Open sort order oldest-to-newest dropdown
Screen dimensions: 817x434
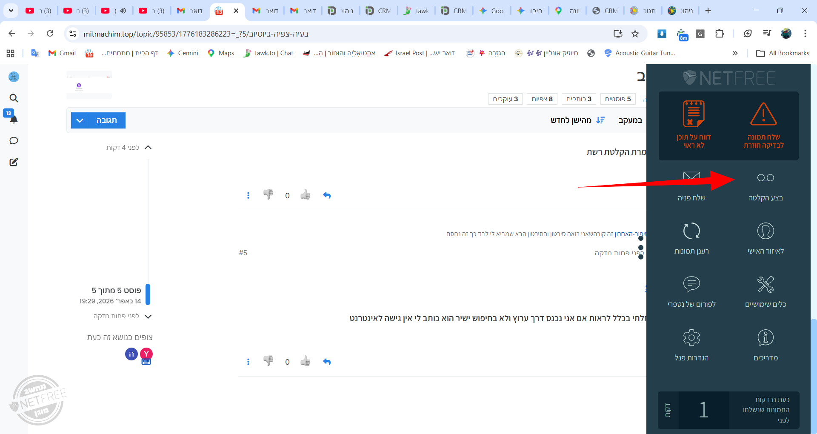point(577,120)
